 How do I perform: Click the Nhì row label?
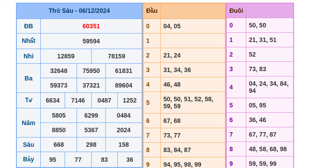click(x=28, y=56)
